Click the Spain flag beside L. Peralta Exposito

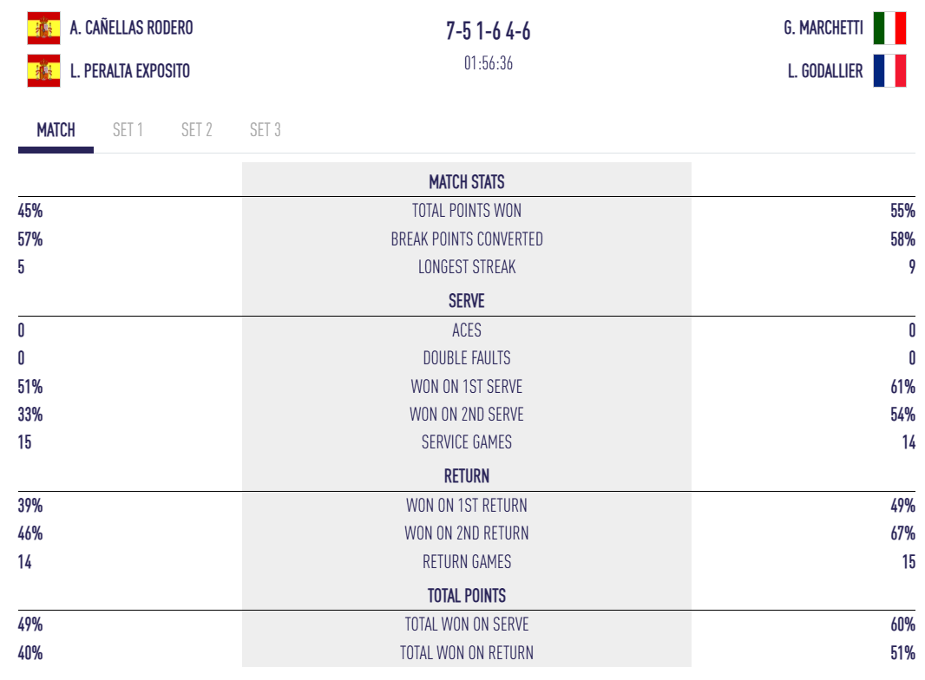pos(44,70)
